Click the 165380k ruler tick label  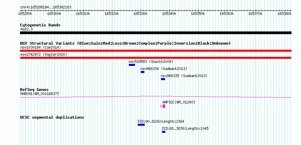pyautogui.click(x=285, y=14)
